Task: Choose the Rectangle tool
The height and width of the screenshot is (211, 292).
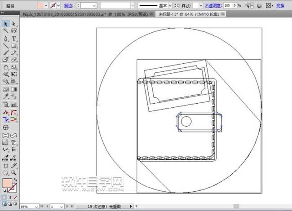Action: (14, 46)
